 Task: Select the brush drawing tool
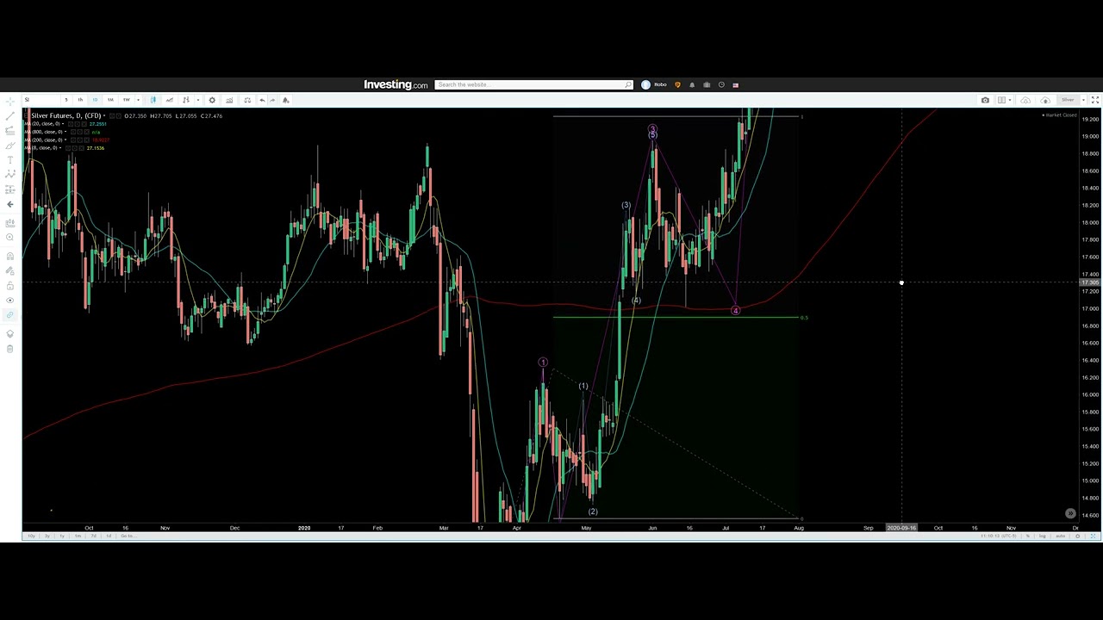(x=9, y=145)
